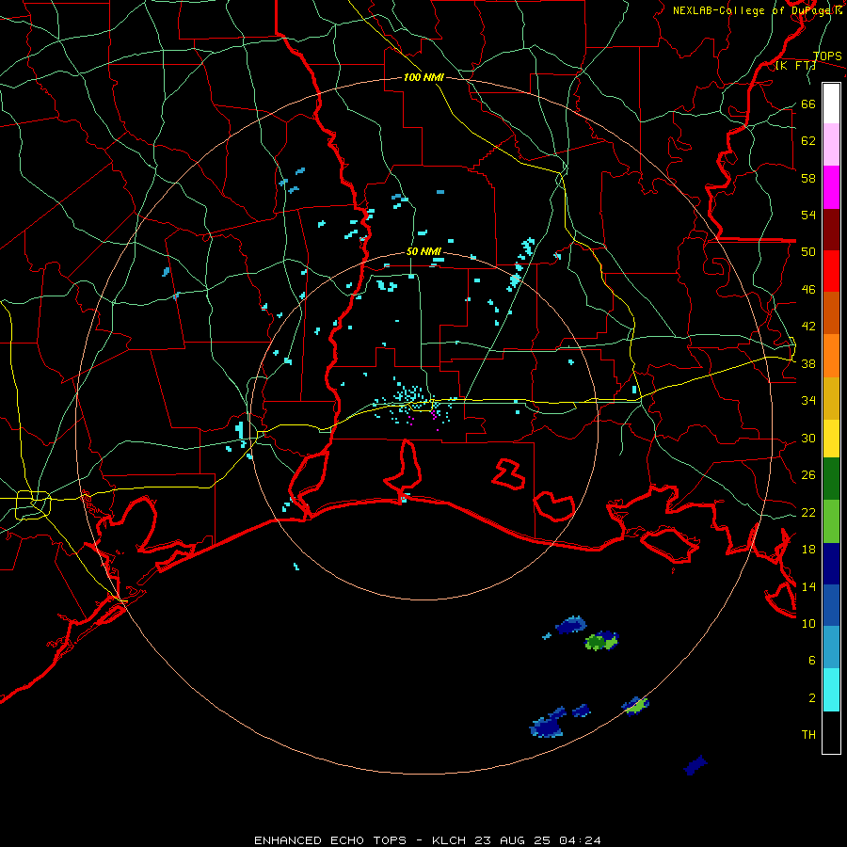Click the white swatch atop the tops scale
Viewport: 847px width, 847px height.
831,104
